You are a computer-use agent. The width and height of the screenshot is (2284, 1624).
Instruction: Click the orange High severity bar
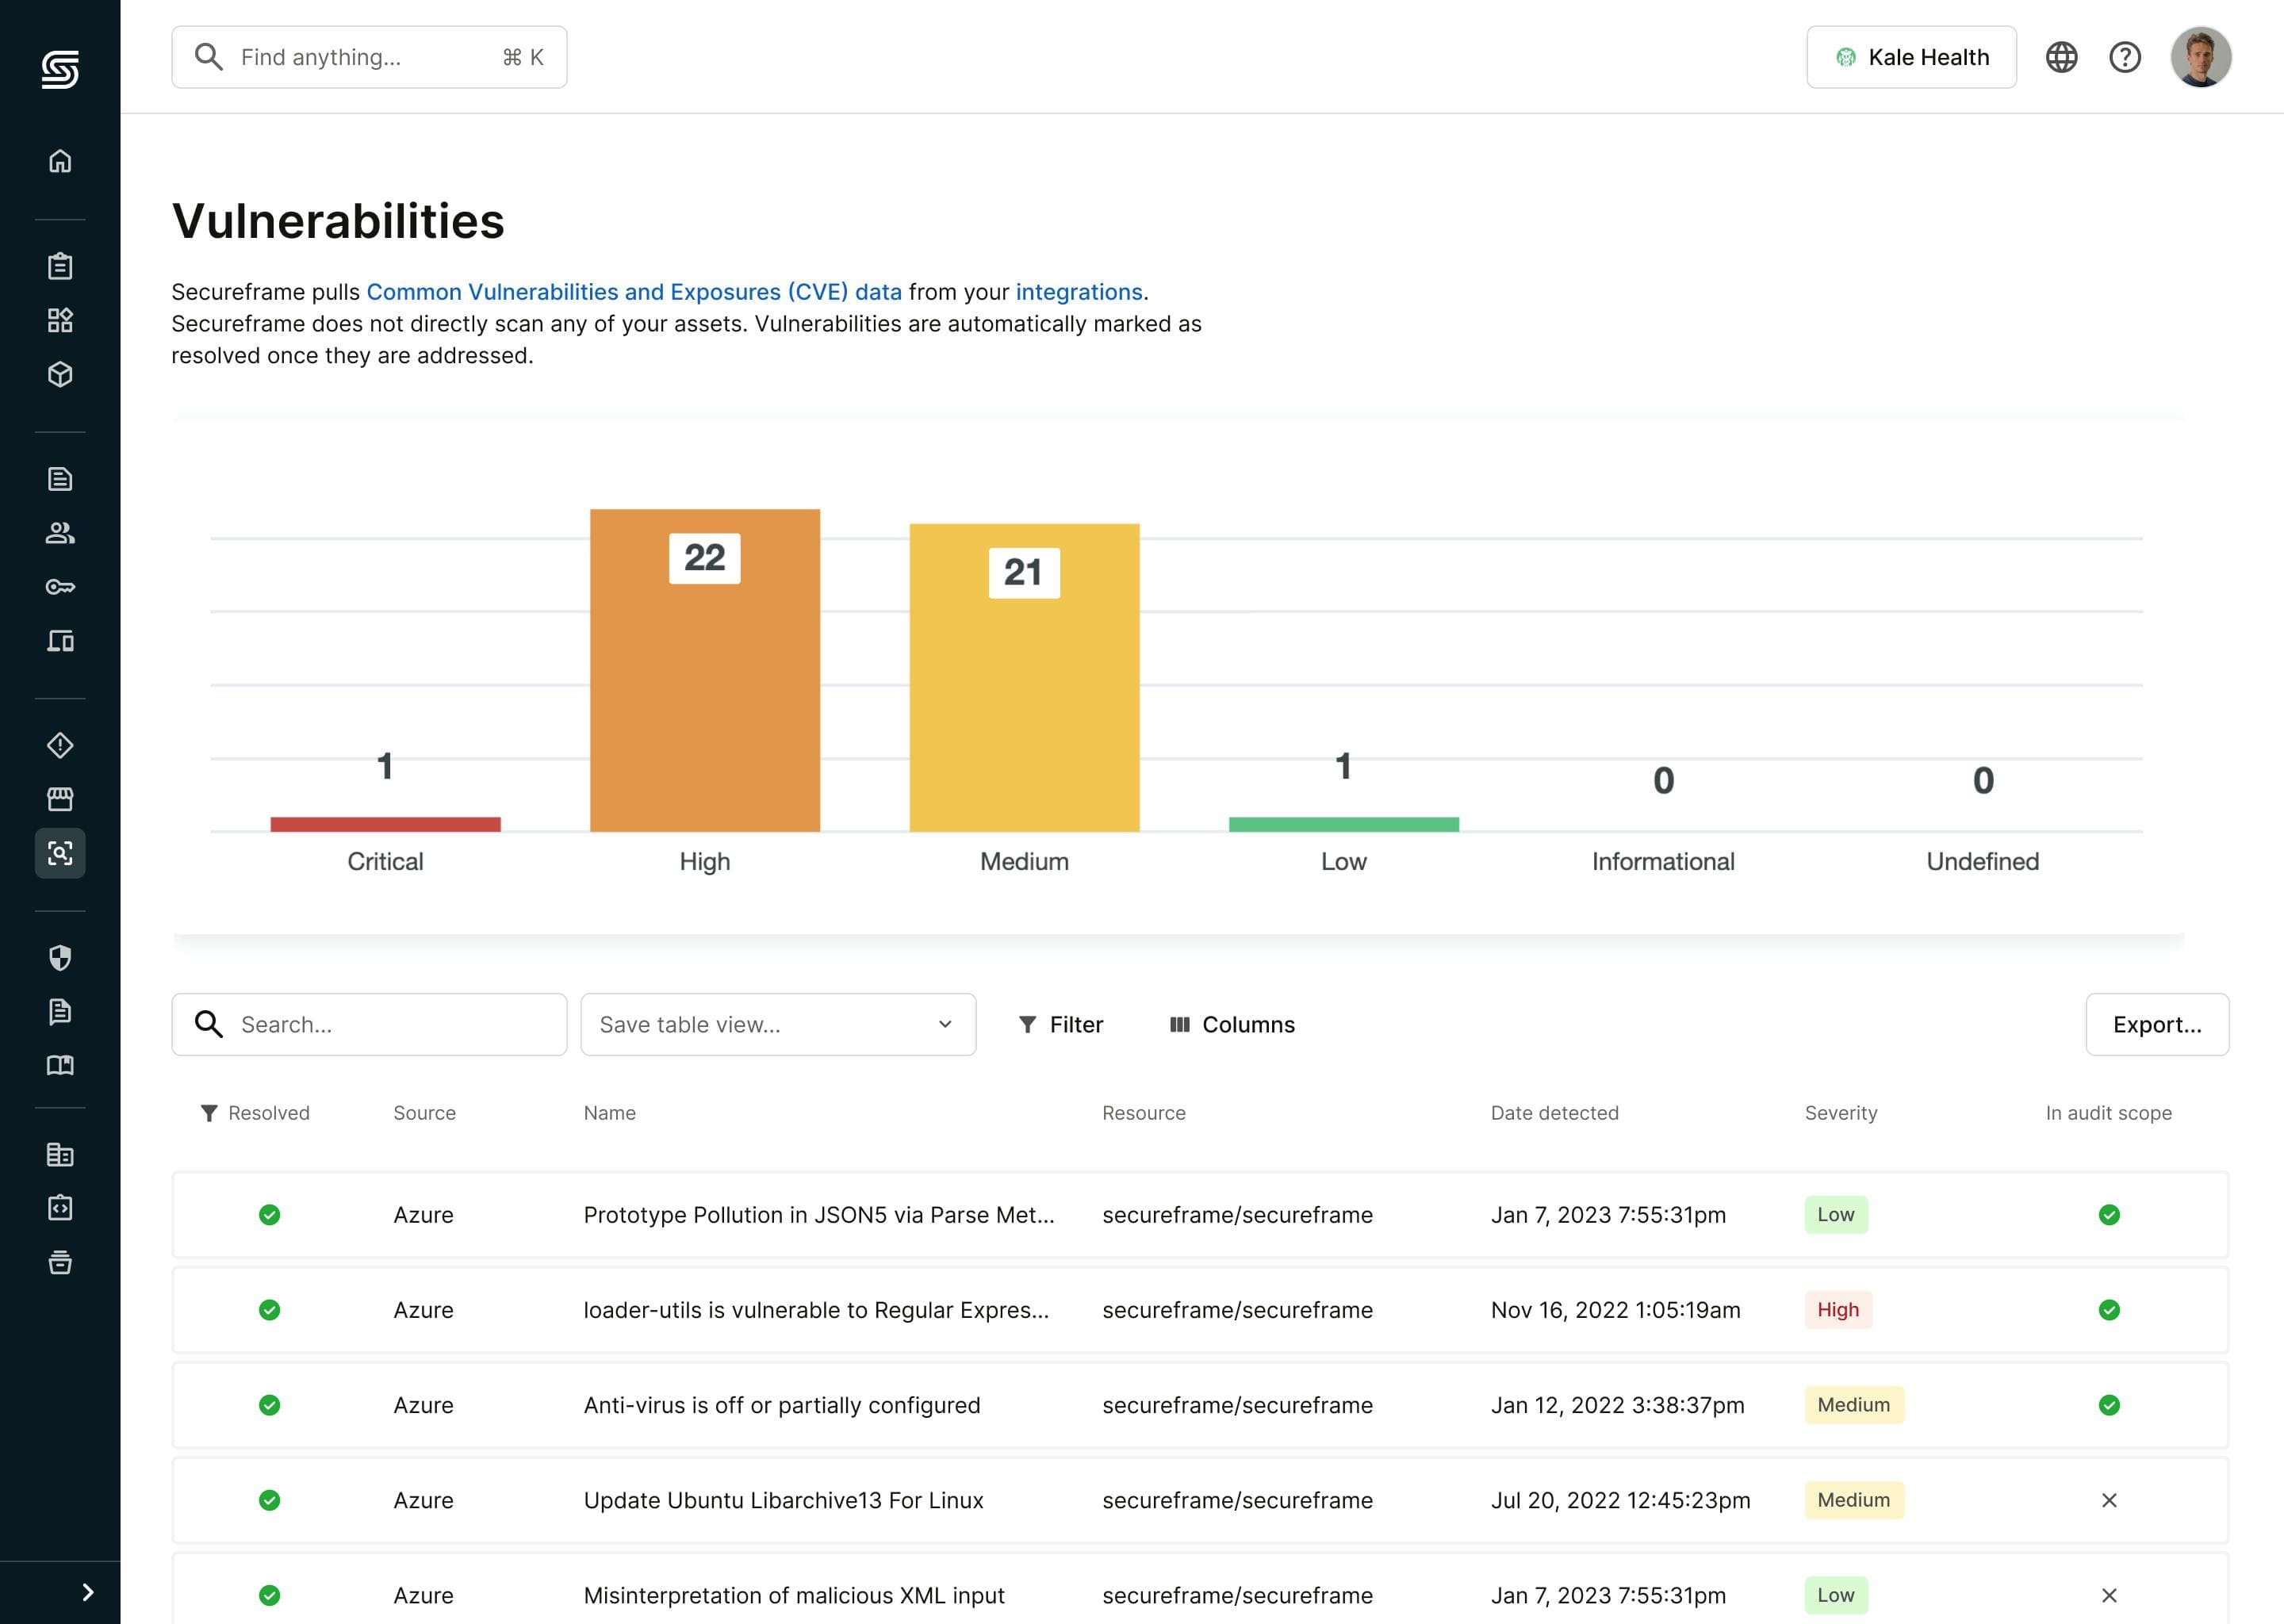[705, 670]
